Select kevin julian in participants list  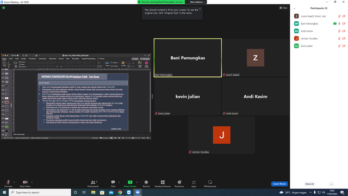click(319, 46)
